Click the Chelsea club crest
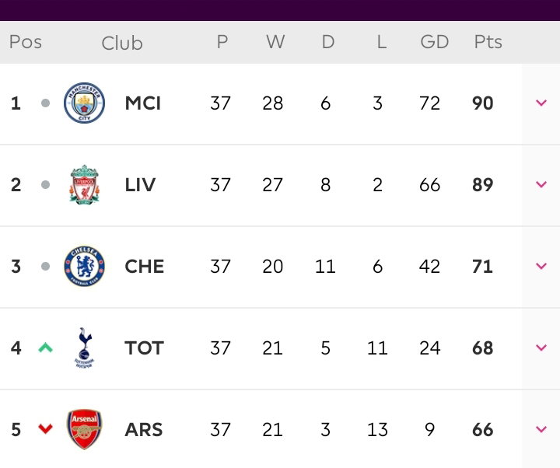Image resolution: width=560 pixels, height=468 pixels. tap(84, 267)
